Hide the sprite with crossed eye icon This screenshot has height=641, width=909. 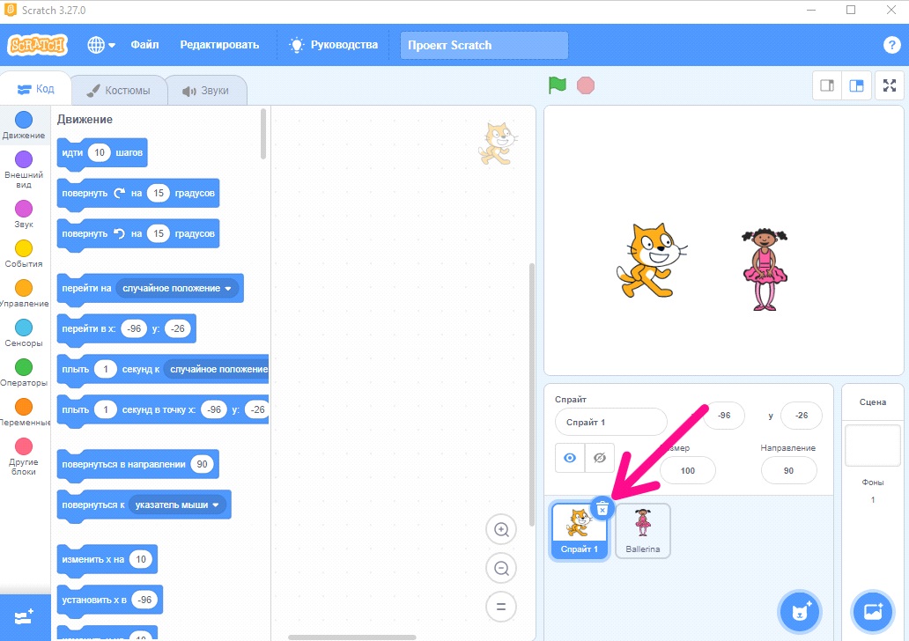pyautogui.click(x=600, y=458)
